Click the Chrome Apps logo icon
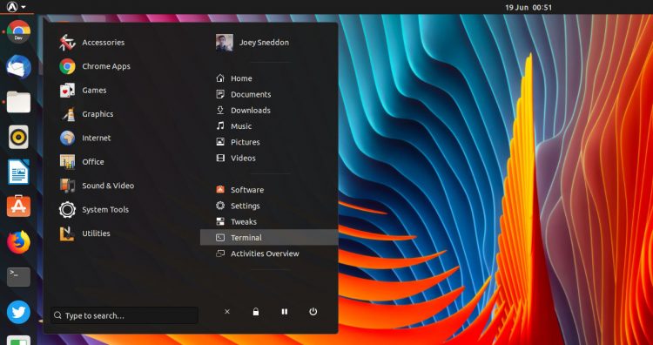The height and width of the screenshot is (345, 653). coord(67,66)
